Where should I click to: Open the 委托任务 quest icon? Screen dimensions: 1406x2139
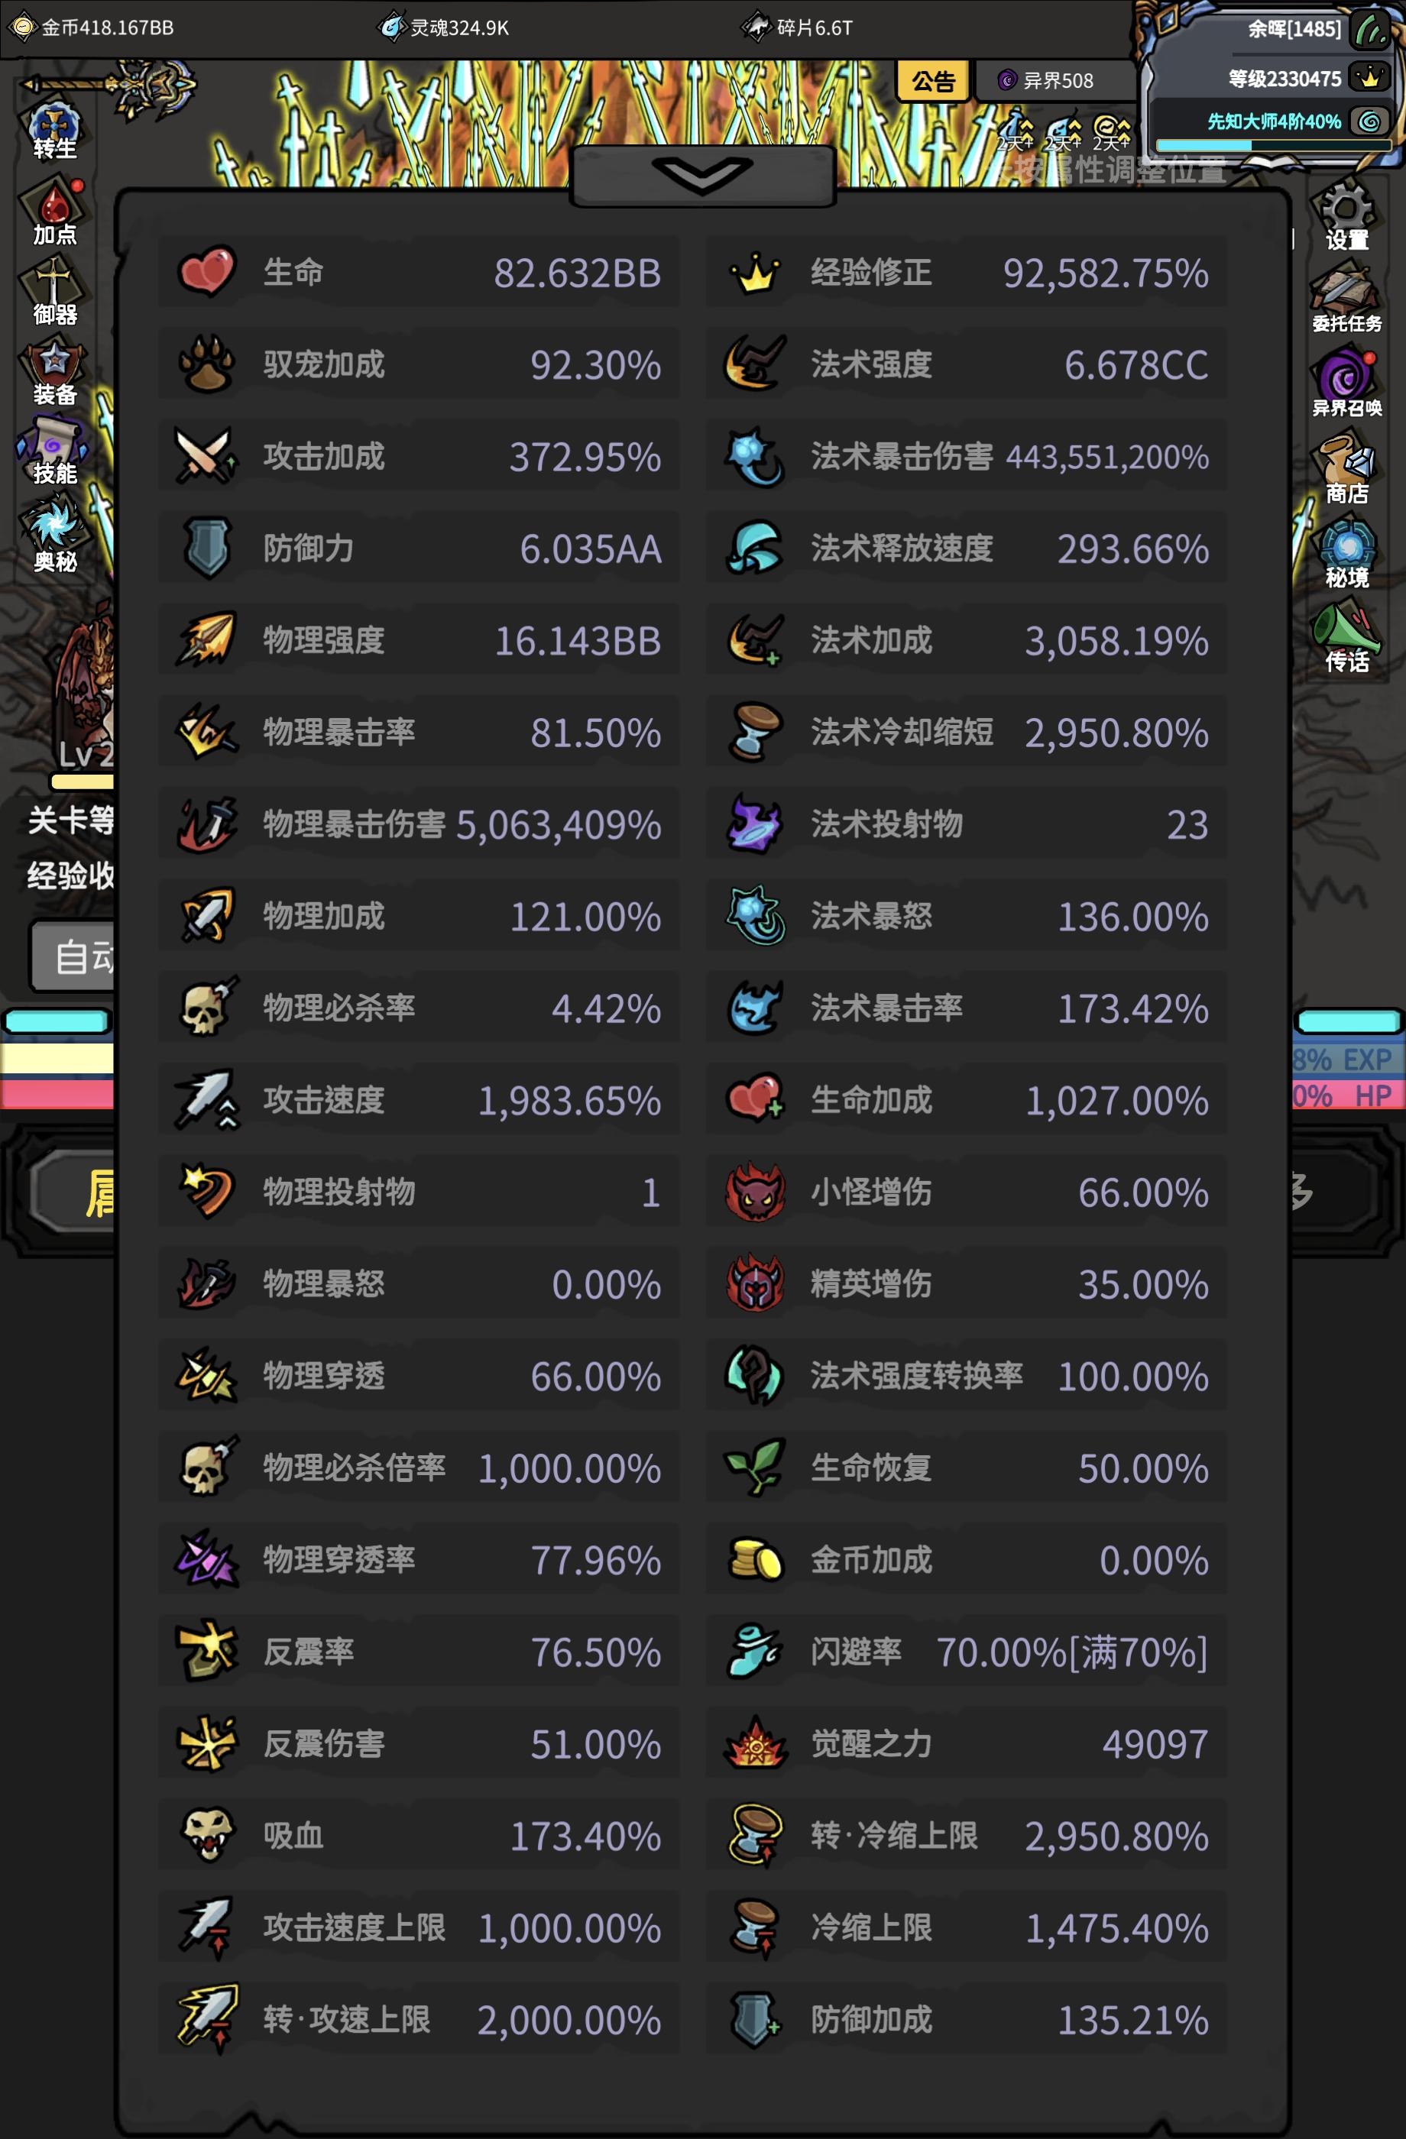pyautogui.click(x=1346, y=296)
